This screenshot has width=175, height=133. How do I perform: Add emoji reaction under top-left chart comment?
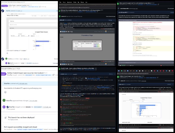tap(7, 53)
